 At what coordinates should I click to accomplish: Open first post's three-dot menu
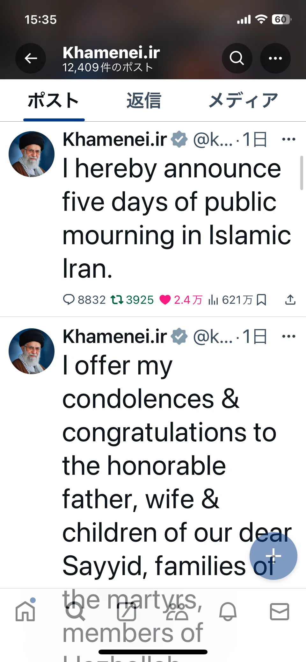[x=289, y=139]
